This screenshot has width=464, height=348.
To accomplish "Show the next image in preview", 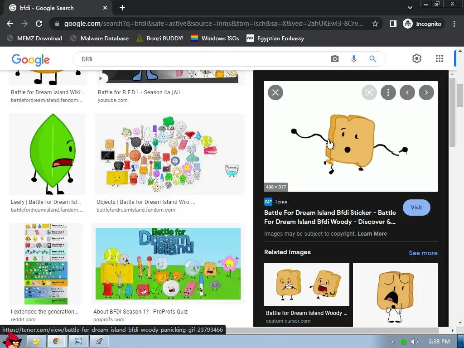I will coord(426,92).
